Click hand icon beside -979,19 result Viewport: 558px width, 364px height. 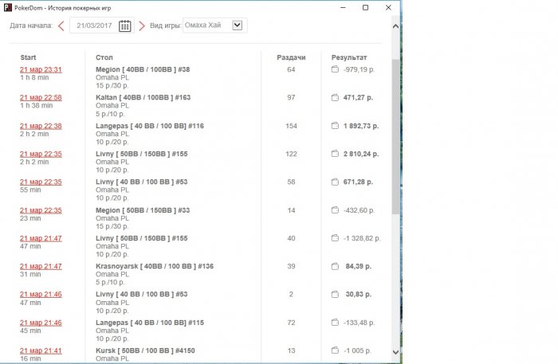[x=336, y=70]
